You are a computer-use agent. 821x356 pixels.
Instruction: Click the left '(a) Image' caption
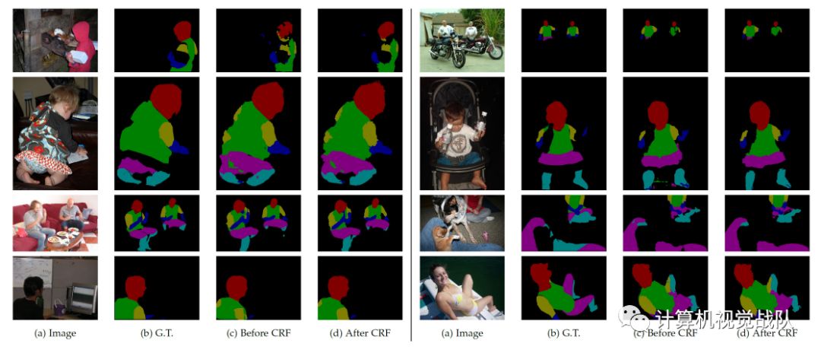(x=55, y=334)
